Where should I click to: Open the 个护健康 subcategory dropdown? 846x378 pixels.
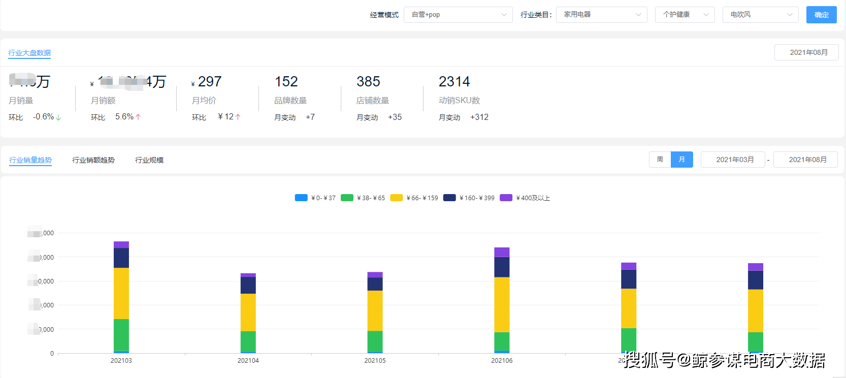[685, 15]
